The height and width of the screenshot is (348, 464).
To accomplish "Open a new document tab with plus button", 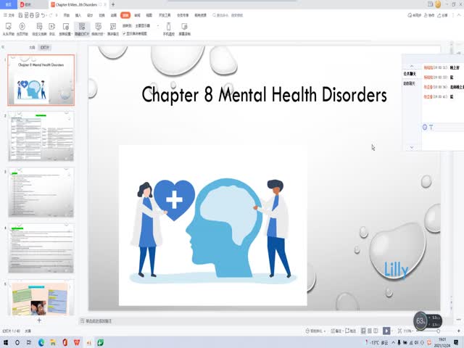I will 113,4.
